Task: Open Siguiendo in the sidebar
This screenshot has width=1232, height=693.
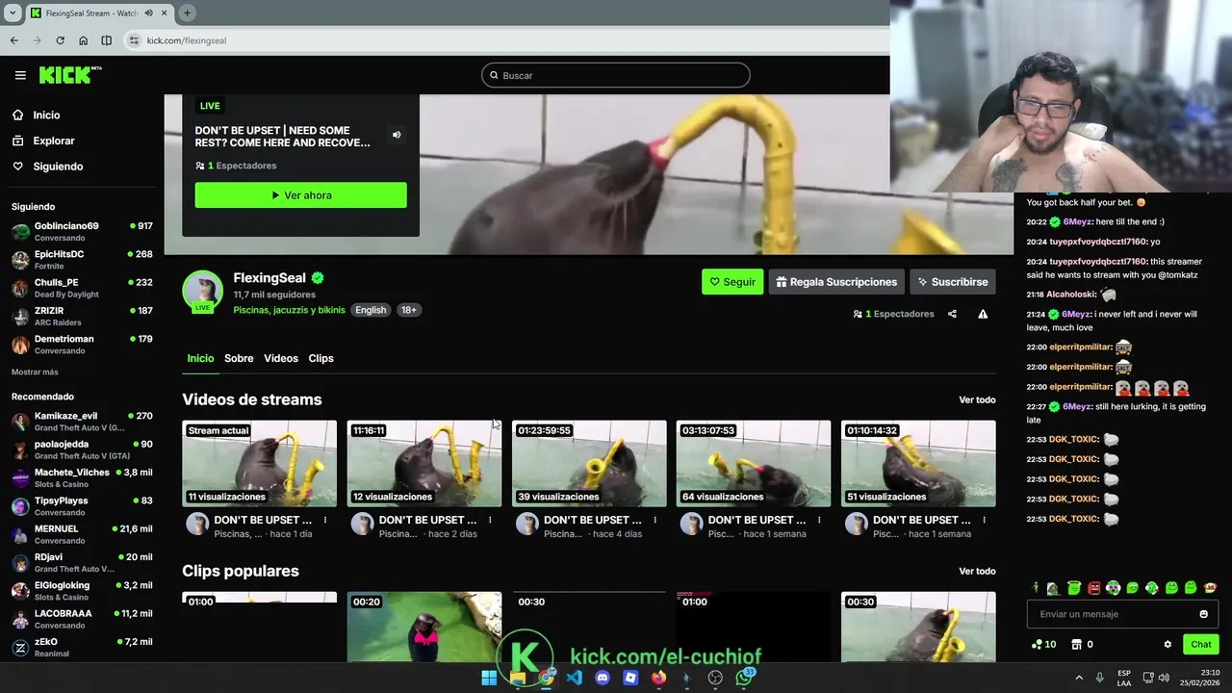Action: [x=47, y=167]
